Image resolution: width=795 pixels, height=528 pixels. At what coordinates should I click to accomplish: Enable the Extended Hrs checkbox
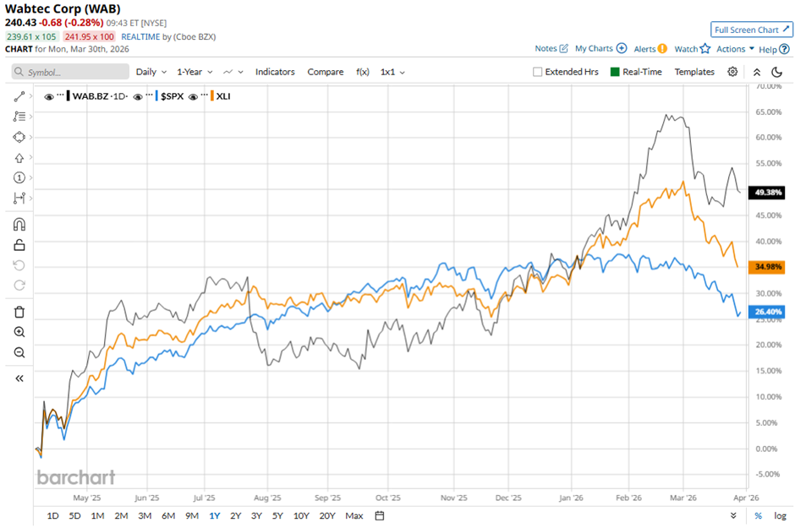tap(538, 73)
